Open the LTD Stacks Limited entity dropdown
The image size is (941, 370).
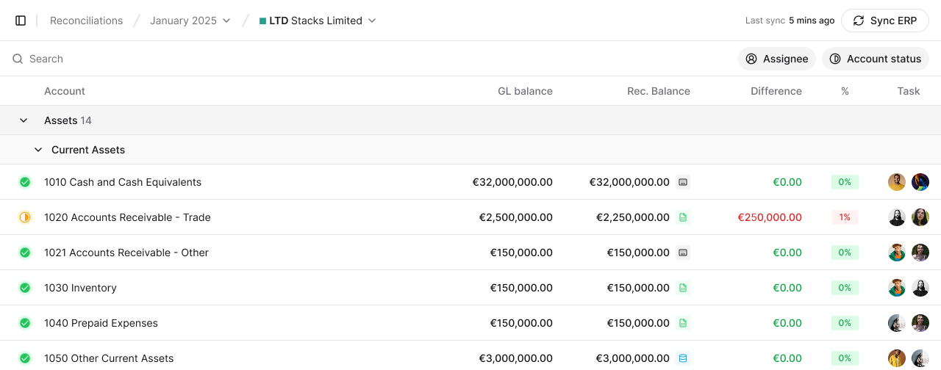pyautogui.click(x=318, y=21)
